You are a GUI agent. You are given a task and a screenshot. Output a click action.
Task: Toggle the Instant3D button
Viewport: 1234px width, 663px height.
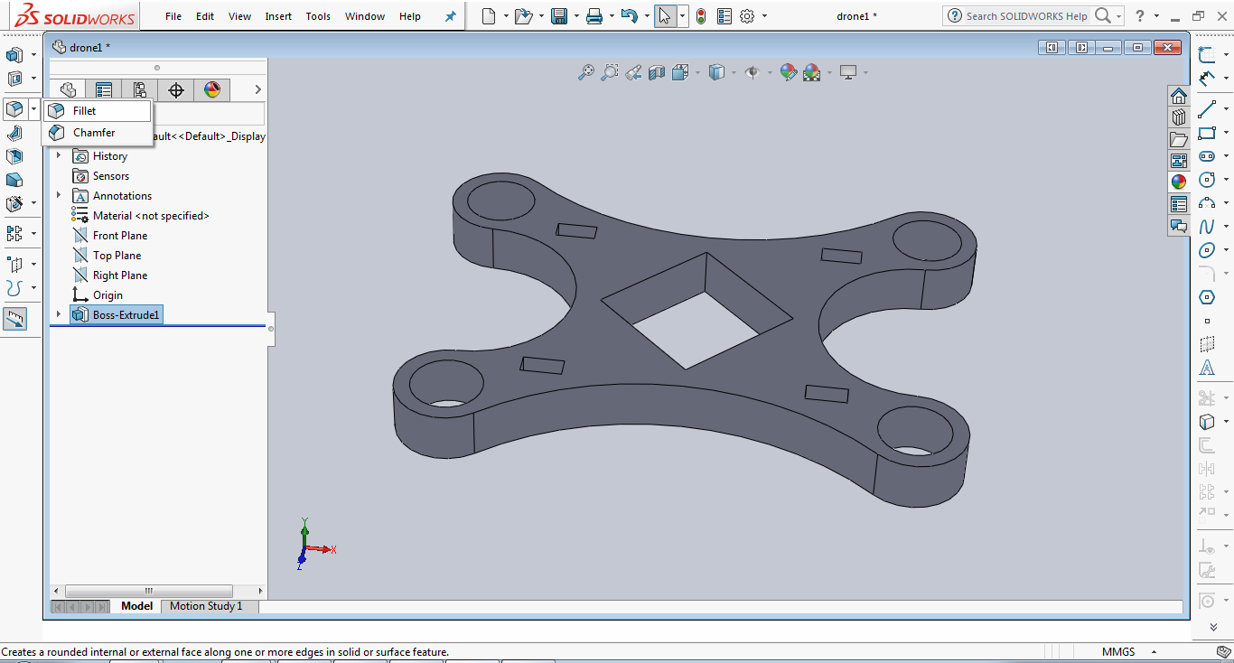(x=14, y=319)
